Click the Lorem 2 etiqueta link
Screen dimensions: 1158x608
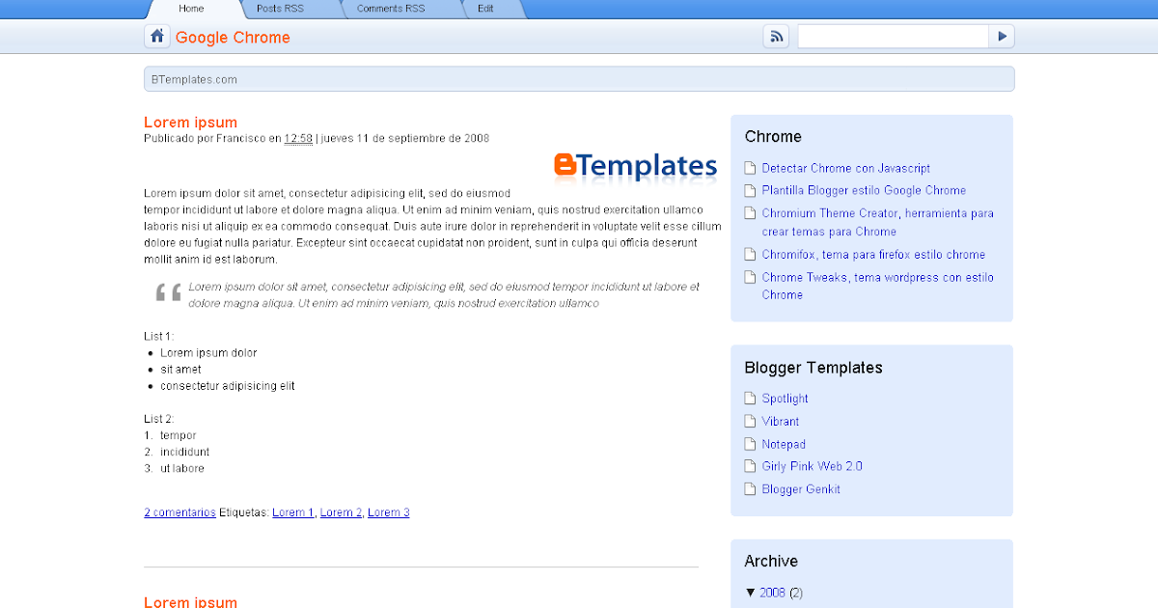tap(341, 511)
